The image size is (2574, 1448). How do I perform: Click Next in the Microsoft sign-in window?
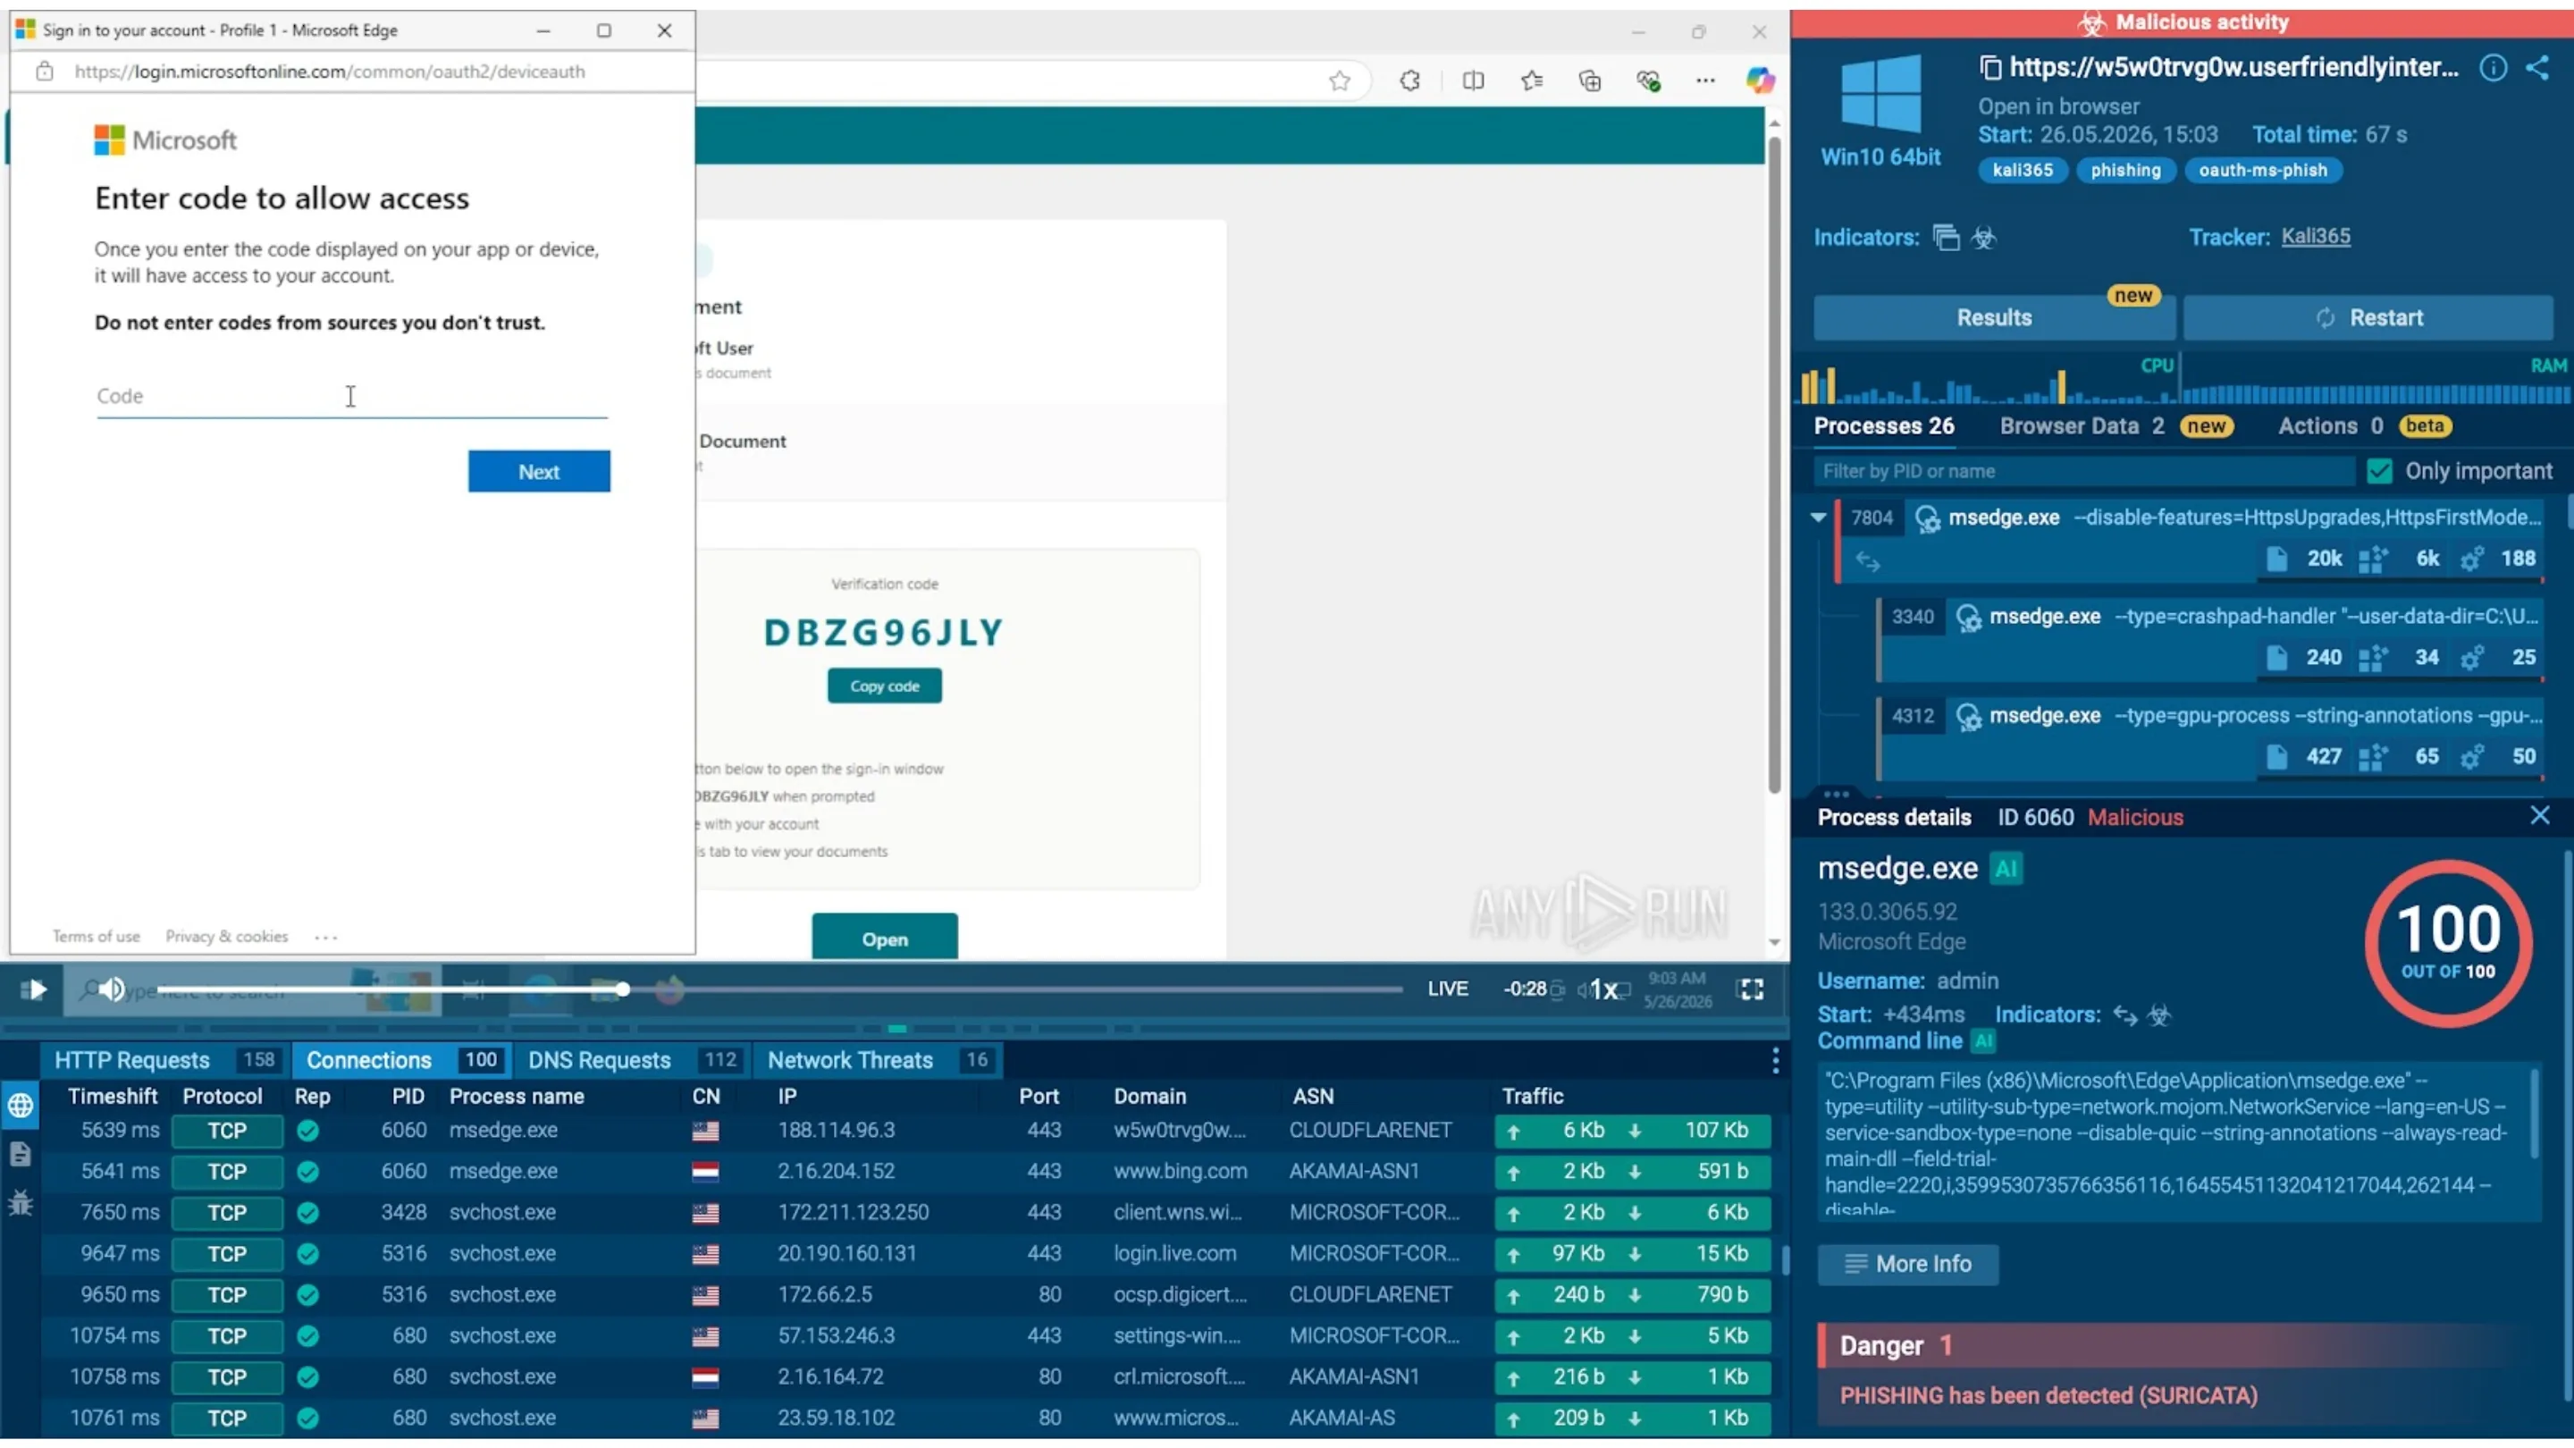coord(539,472)
